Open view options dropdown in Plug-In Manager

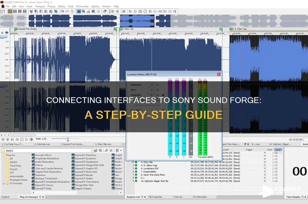121,151
